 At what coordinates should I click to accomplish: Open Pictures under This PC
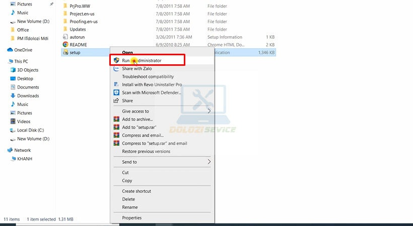point(25,112)
